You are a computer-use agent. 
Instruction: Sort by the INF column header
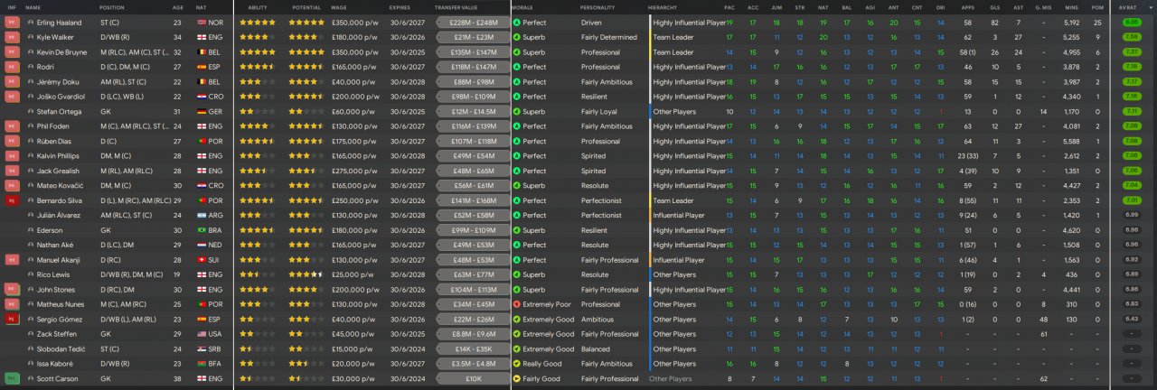pyautogui.click(x=12, y=7)
